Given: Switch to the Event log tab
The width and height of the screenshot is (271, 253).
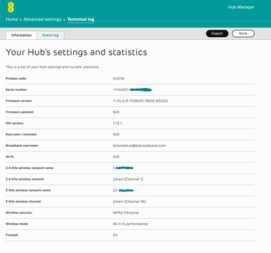Looking at the screenshot, I should 51,35.
